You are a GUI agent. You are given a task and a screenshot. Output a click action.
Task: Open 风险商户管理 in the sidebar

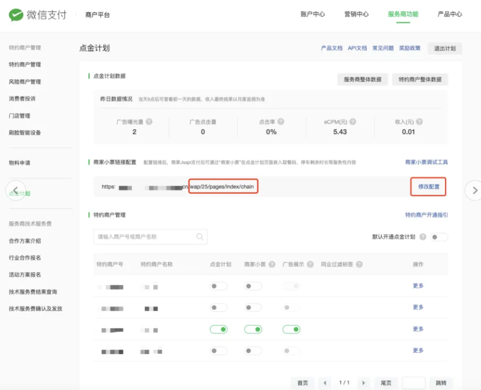pos(25,82)
